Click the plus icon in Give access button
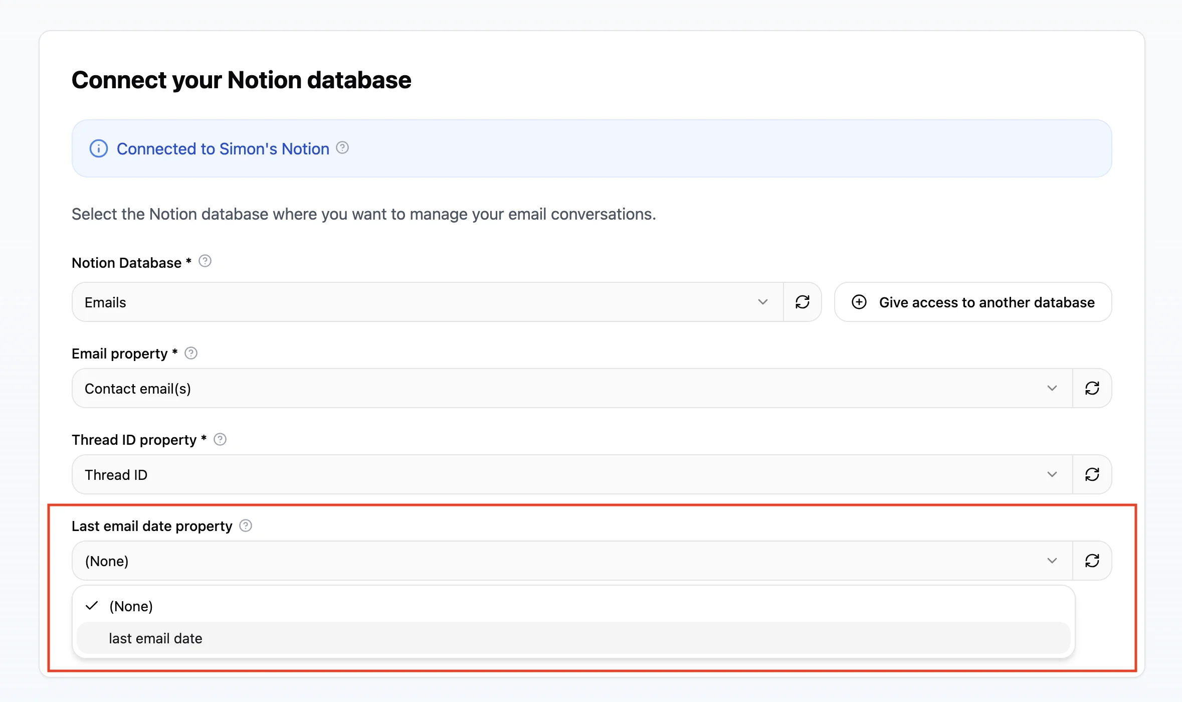Image resolution: width=1182 pixels, height=702 pixels. coord(859,302)
